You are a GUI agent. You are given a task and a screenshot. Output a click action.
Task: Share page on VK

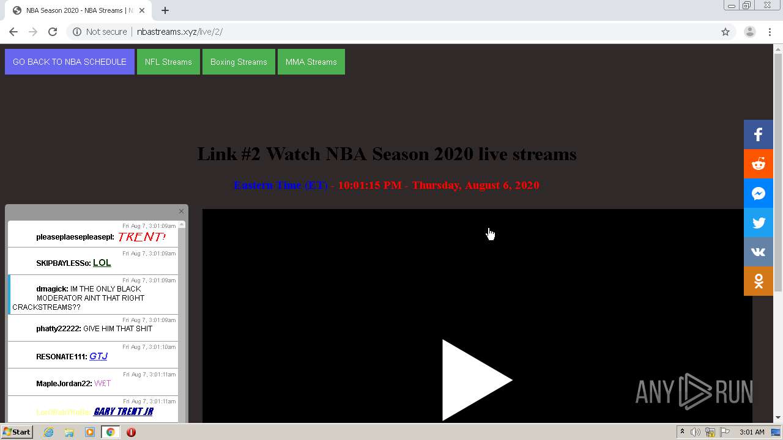click(x=759, y=252)
